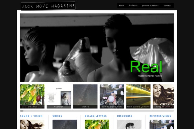This screenshot has width=194, height=129.
Task: Open the leaf image under Belles-Lettres
Action: click(x=97, y=124)
